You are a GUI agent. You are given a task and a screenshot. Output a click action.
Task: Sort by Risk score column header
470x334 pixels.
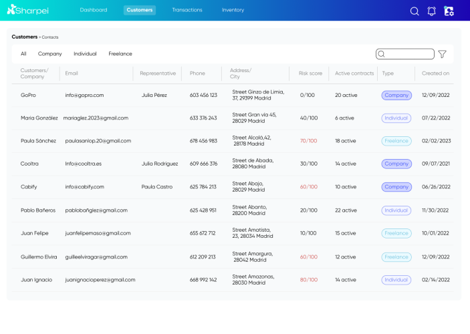310,73
